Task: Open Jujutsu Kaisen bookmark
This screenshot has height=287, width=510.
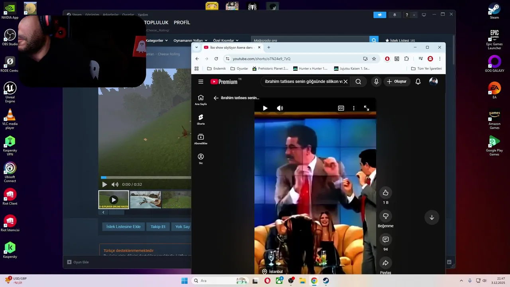Action: click(x=352, y=69)
